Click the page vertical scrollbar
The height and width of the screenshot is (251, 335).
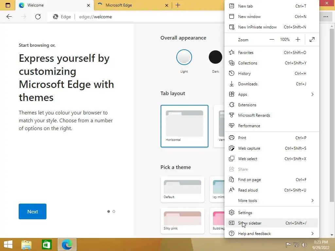[x=332, y=115]
